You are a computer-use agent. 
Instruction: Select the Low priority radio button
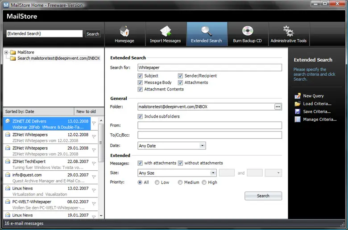157,182
